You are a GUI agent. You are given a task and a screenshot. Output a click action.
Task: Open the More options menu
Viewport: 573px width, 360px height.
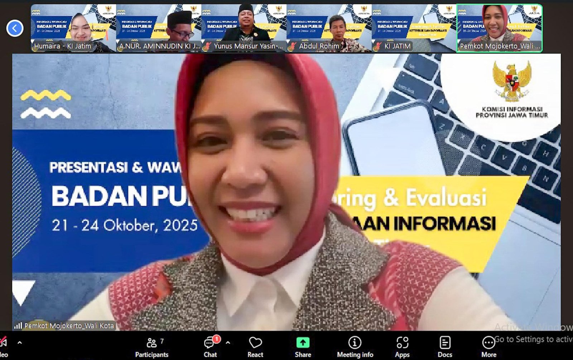(488, 347)
